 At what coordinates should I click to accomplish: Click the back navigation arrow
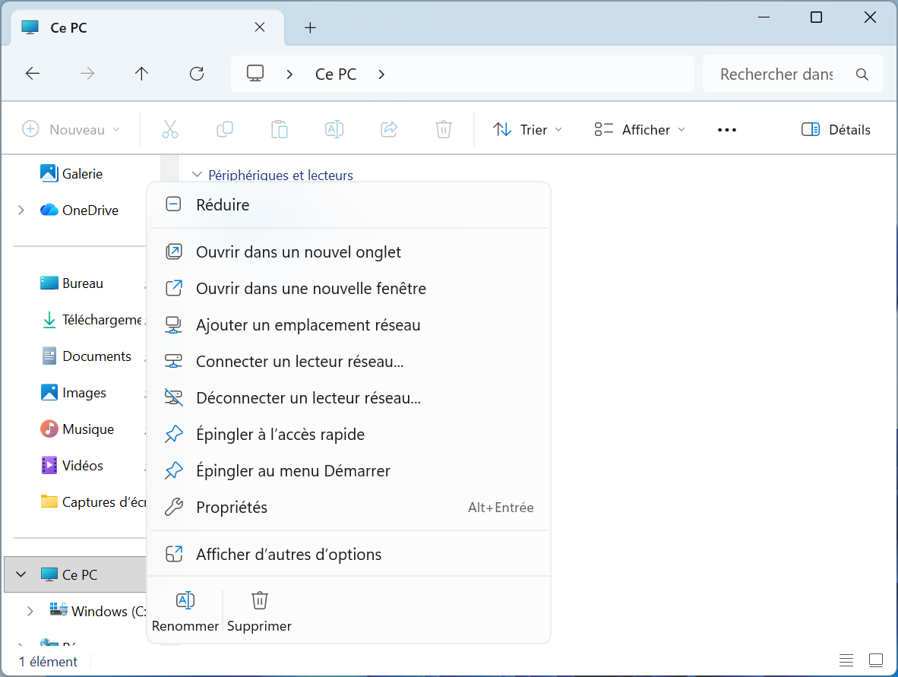pos(33,74)
